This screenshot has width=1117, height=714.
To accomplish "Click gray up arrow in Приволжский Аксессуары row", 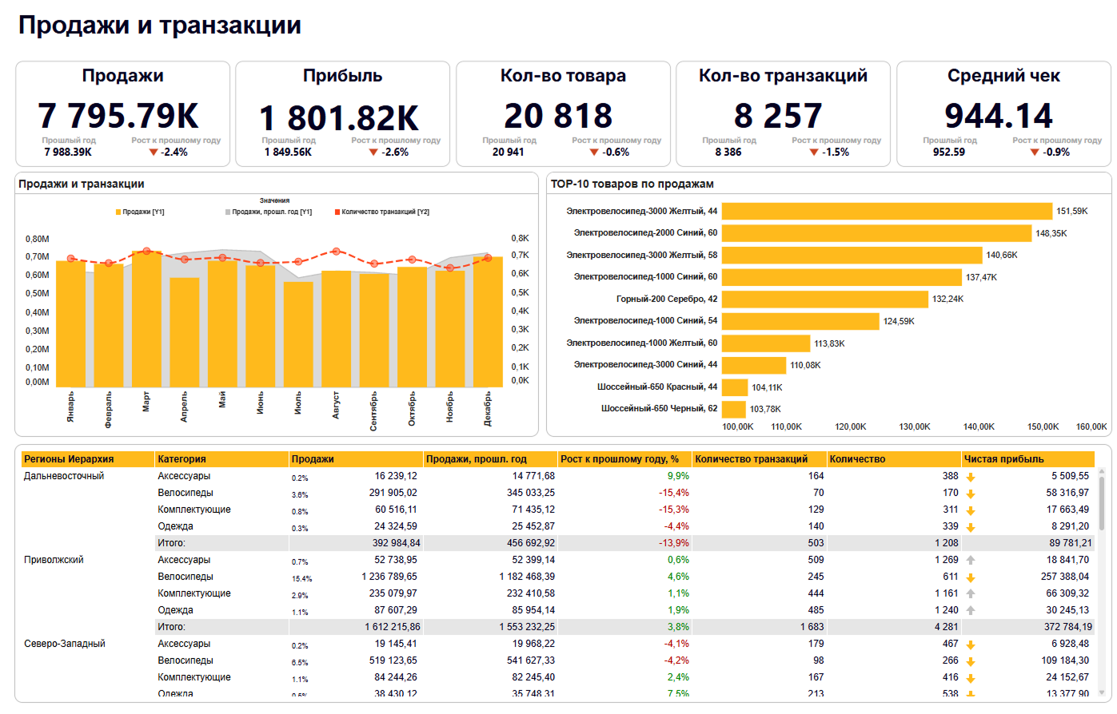I will pos(971,561).
